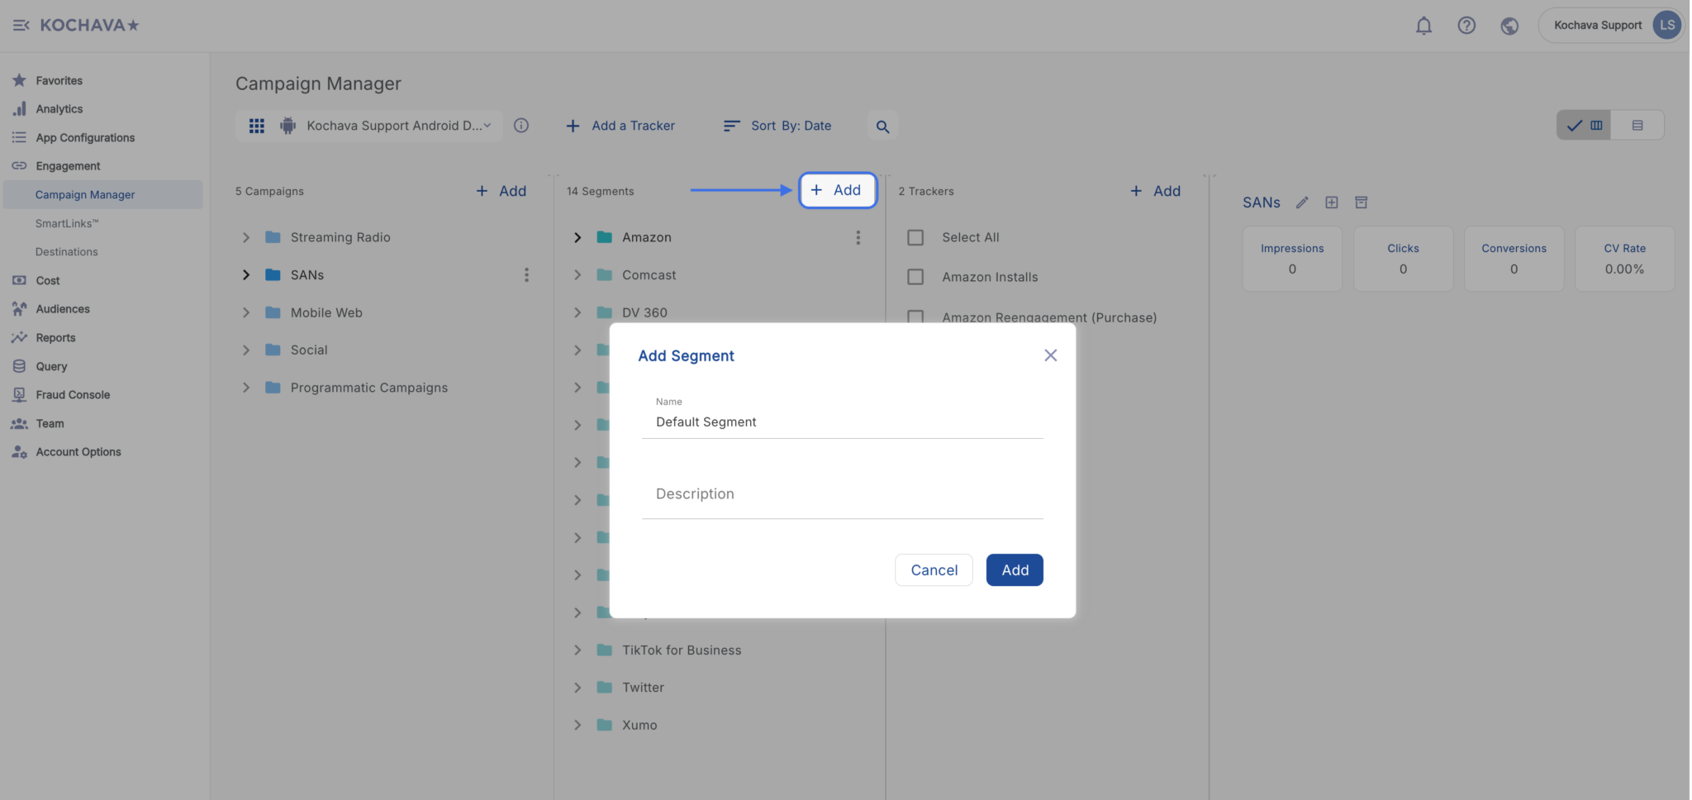Click the Description input field
Viewport: 1692px width, 800px height.
pos(843,494)
